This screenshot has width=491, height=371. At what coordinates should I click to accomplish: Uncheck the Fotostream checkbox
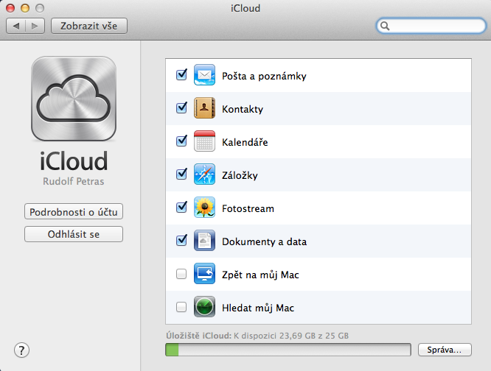coord(181,208)
